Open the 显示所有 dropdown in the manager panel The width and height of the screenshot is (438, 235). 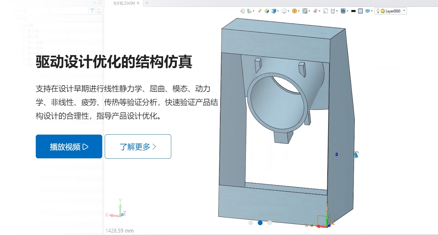coord(48,10)
